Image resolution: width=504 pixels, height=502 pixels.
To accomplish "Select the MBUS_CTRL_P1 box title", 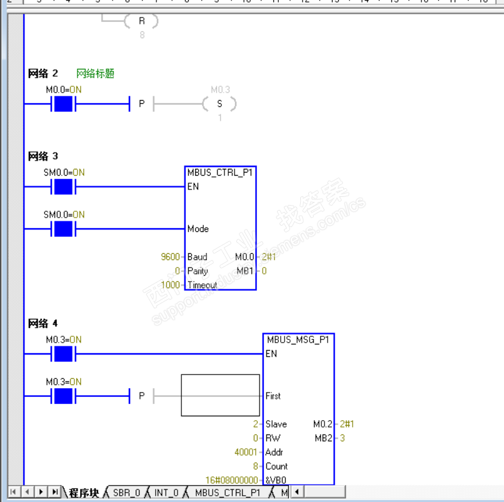I will click(220, 173).
